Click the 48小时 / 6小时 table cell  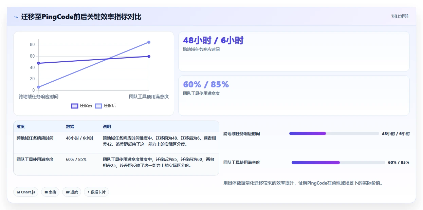click(79, 138)
